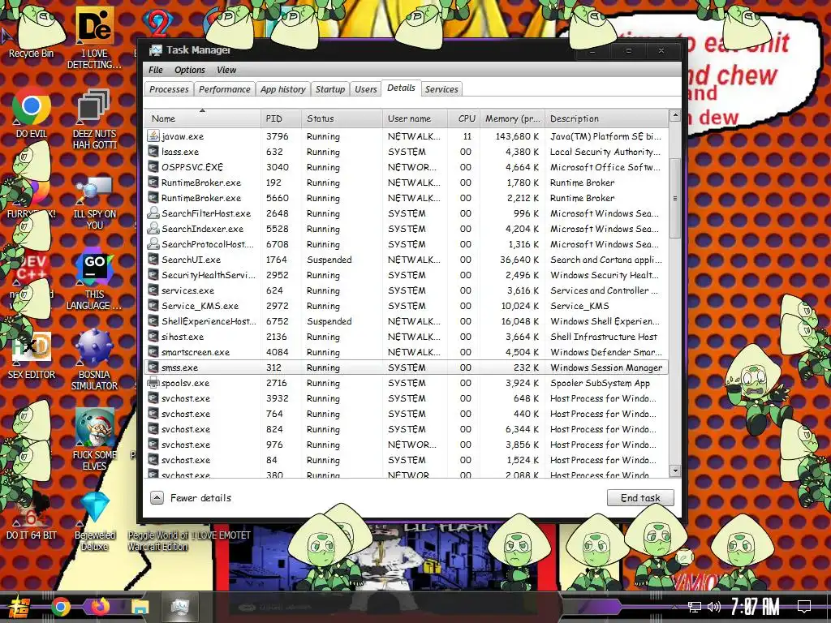Open Chrome from the taskbar

click(x=60, y=607)
